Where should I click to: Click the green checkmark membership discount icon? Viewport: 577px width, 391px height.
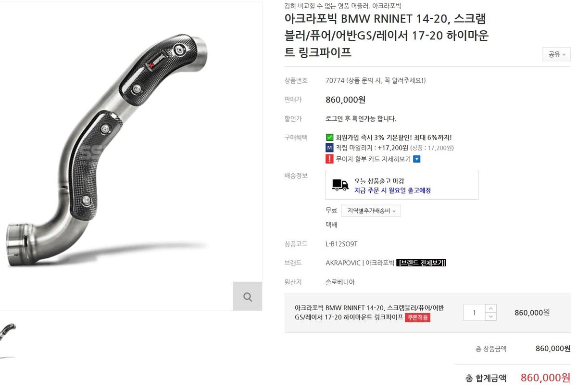click(329, 138)
